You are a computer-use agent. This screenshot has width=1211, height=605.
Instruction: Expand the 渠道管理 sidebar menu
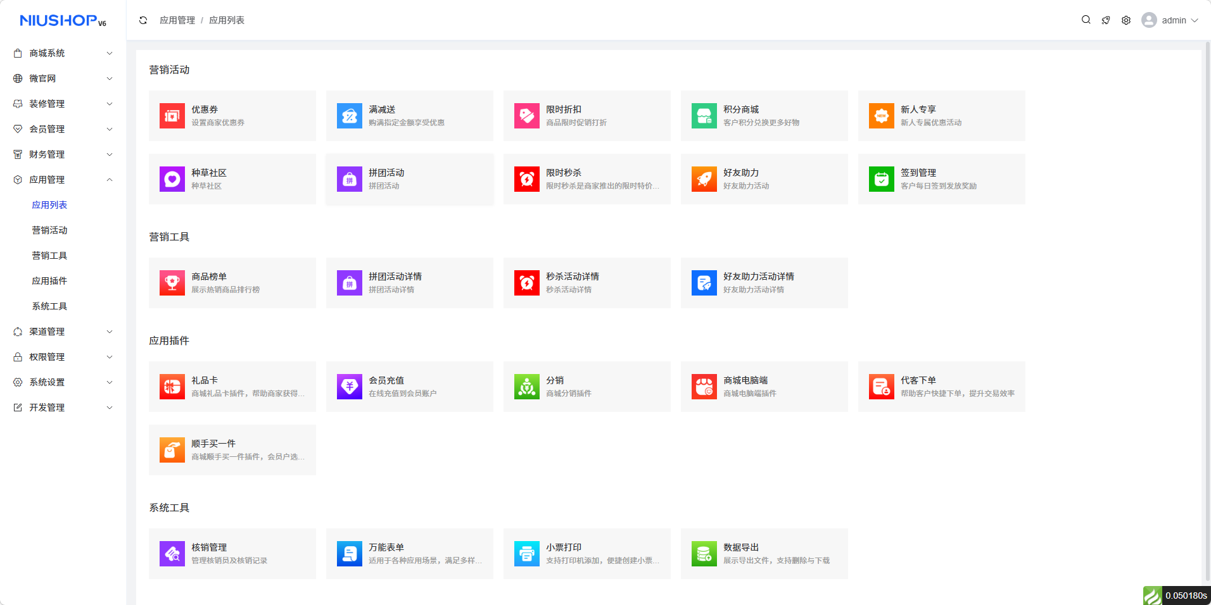(x=63, y=332)
